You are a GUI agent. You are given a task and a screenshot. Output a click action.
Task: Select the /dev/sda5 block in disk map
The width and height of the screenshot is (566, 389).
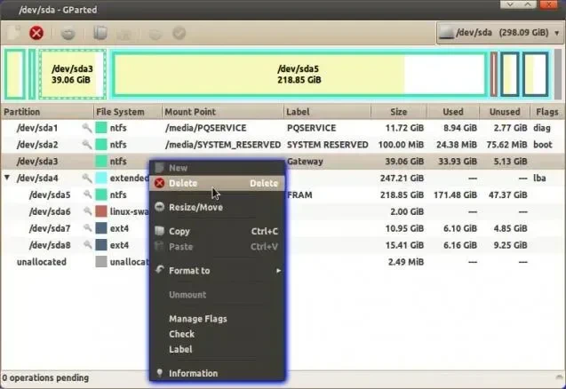tap(299, 75)
